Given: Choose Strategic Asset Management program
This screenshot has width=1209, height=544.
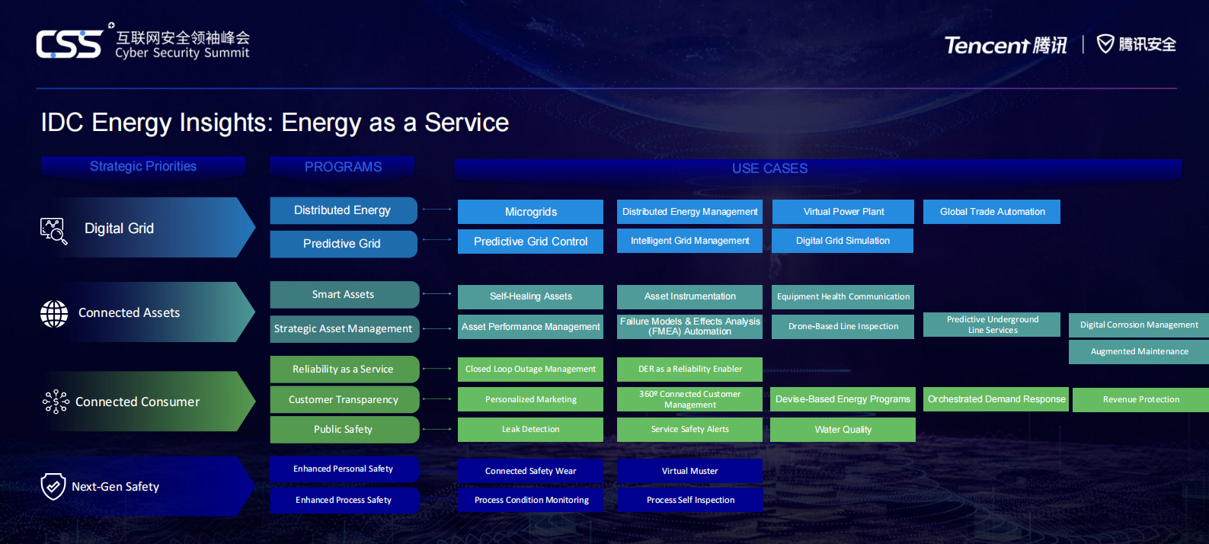Looking at the screenshot, I should [x=344, y=329].
